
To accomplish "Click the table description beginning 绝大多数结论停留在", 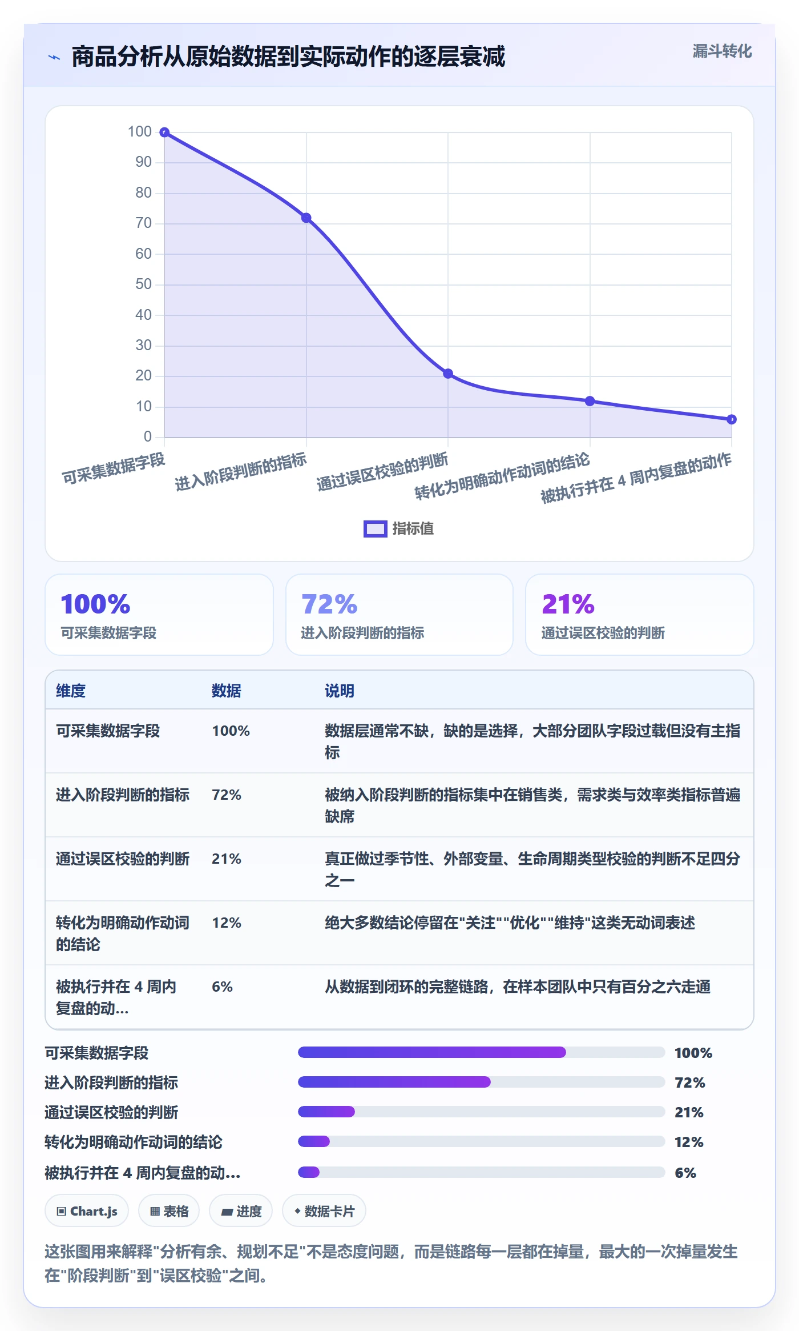I will pyautogui.click(x=510, y=923).
